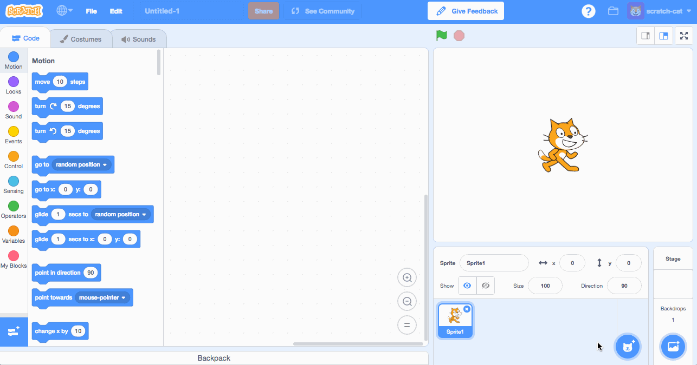This screenshot has width=697, height=365.
Task: Zoom out on the code workspace
Action: 407,301
